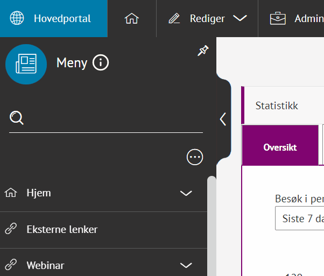Viewport: 324px width, 276px height.
Task: Click the globe icon beside Hovedportal
Action: pyautogui.click(x=18, y=18)
